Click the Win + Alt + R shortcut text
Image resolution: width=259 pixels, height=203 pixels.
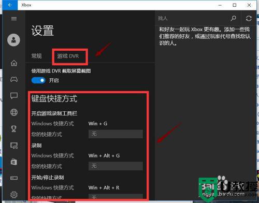click(x=104, y=187)
